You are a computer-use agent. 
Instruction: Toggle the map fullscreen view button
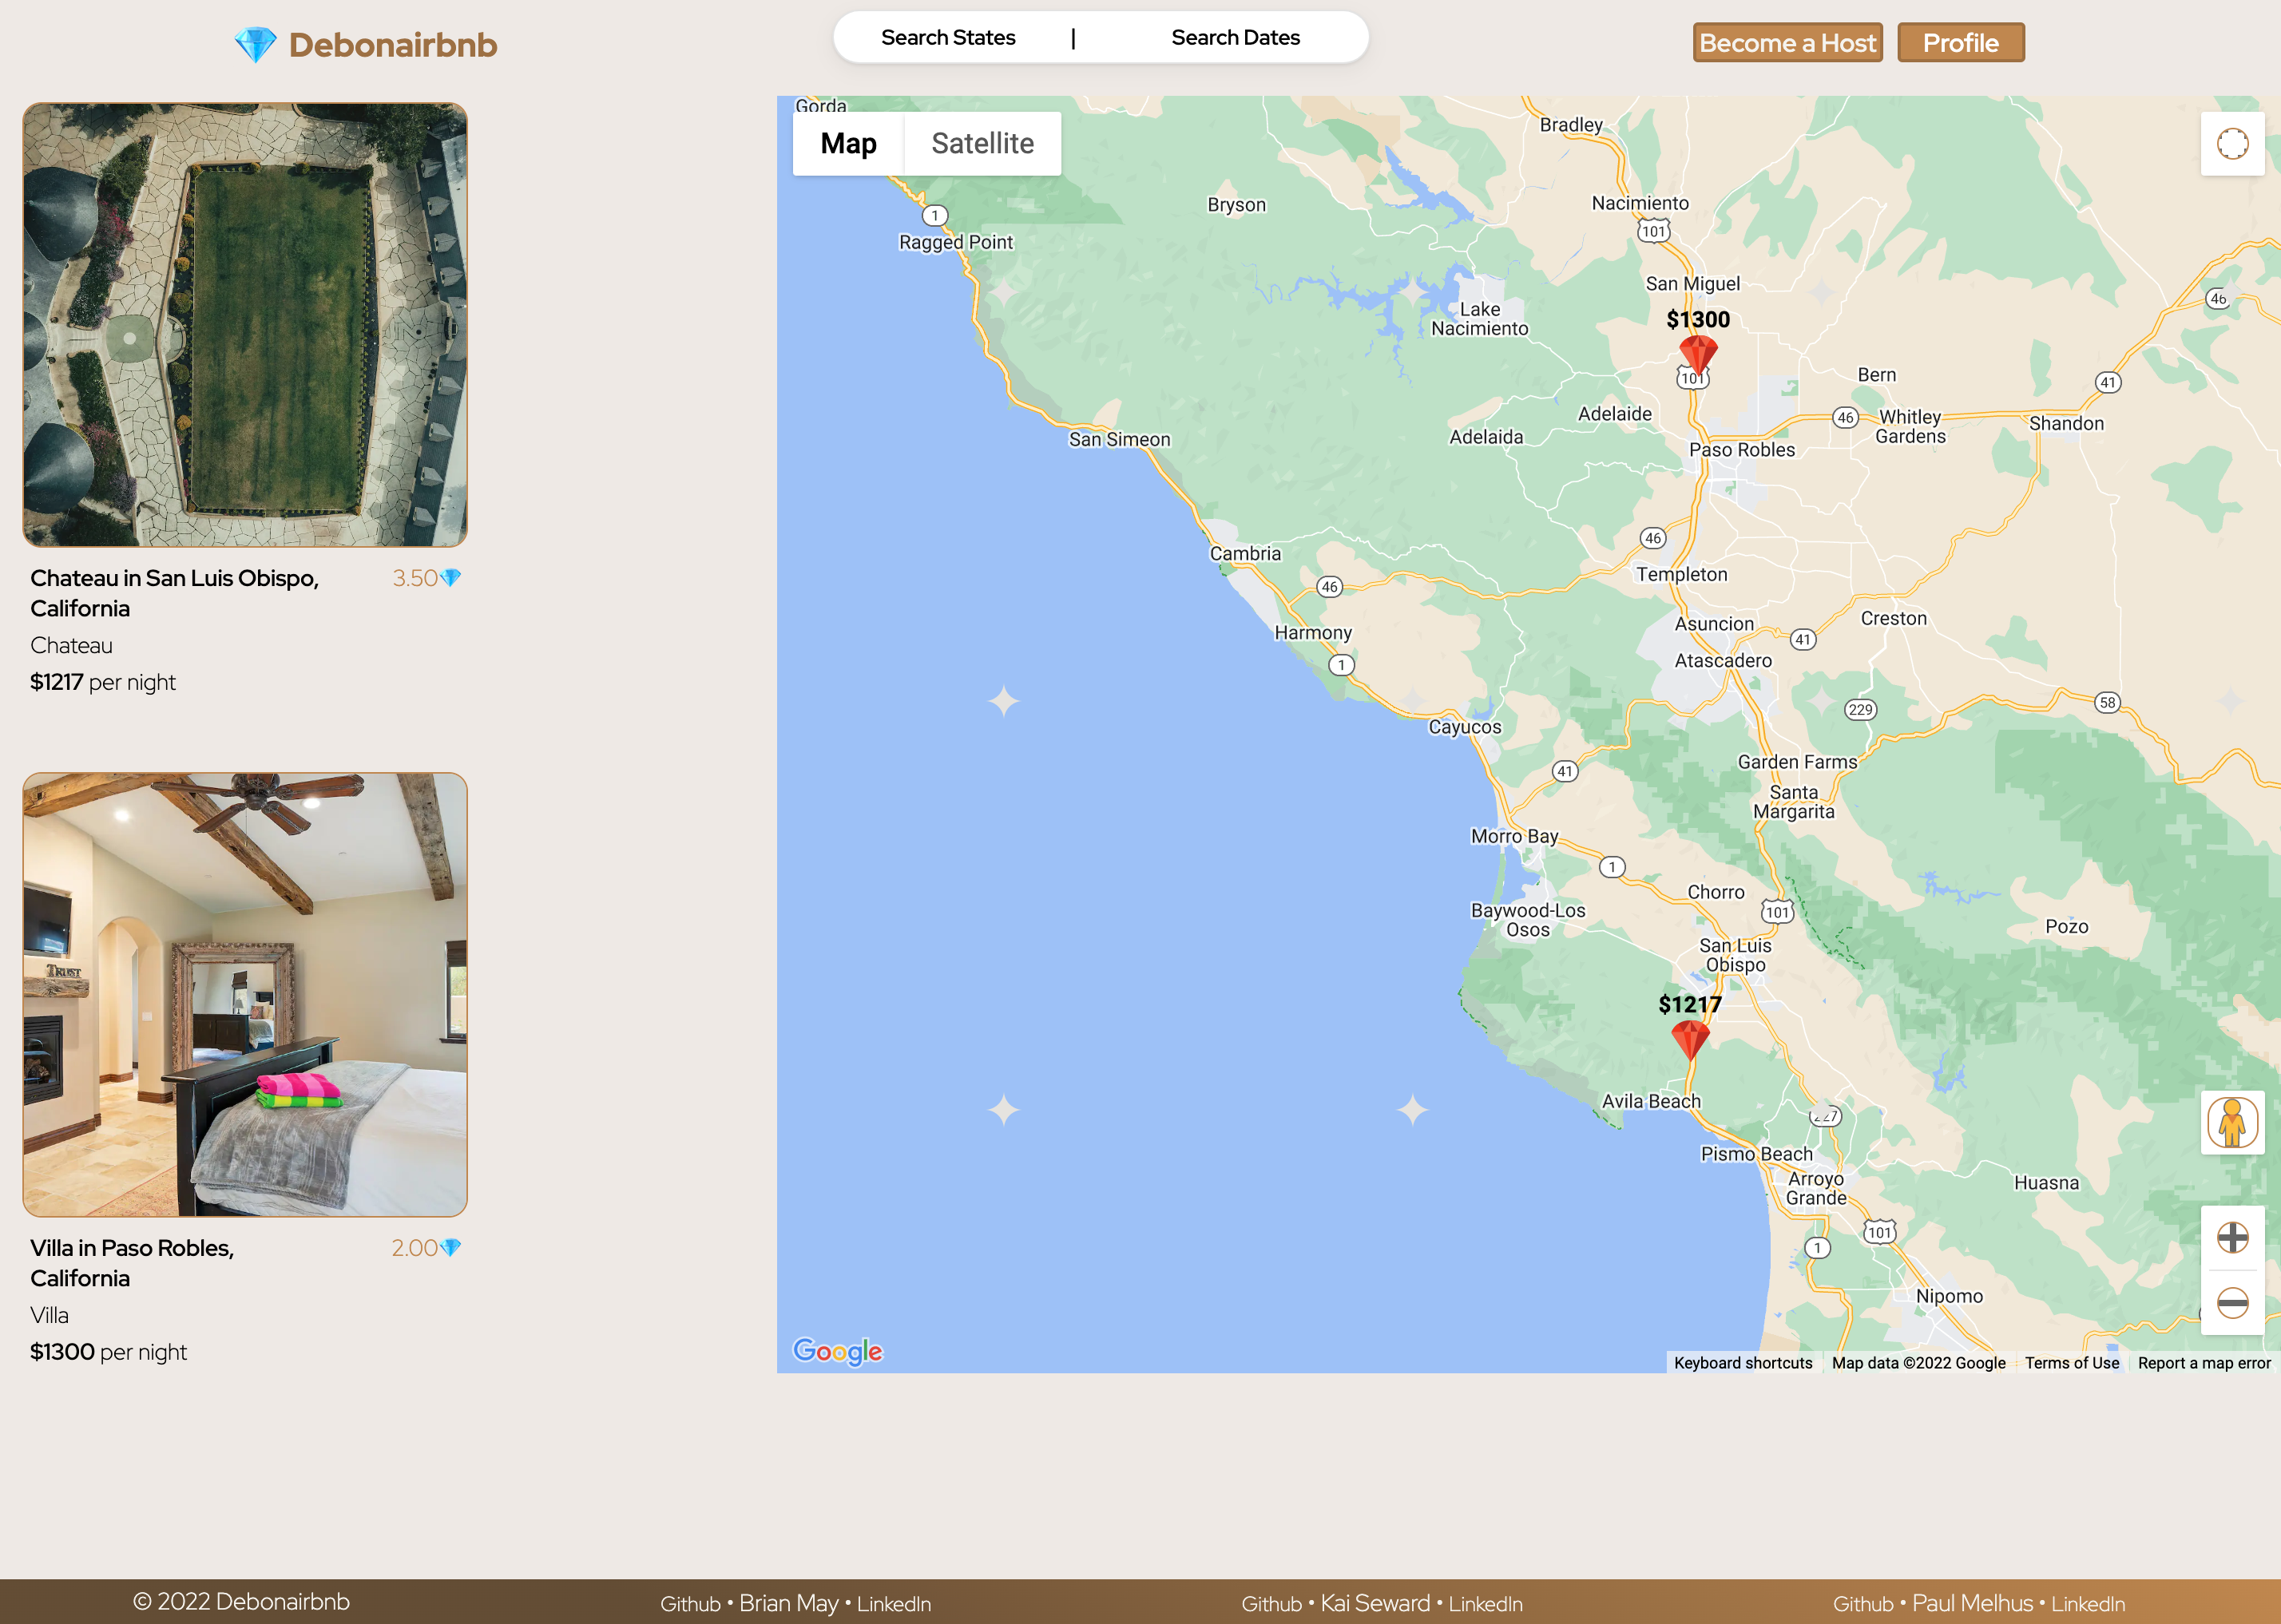(x=2232, y=144)
